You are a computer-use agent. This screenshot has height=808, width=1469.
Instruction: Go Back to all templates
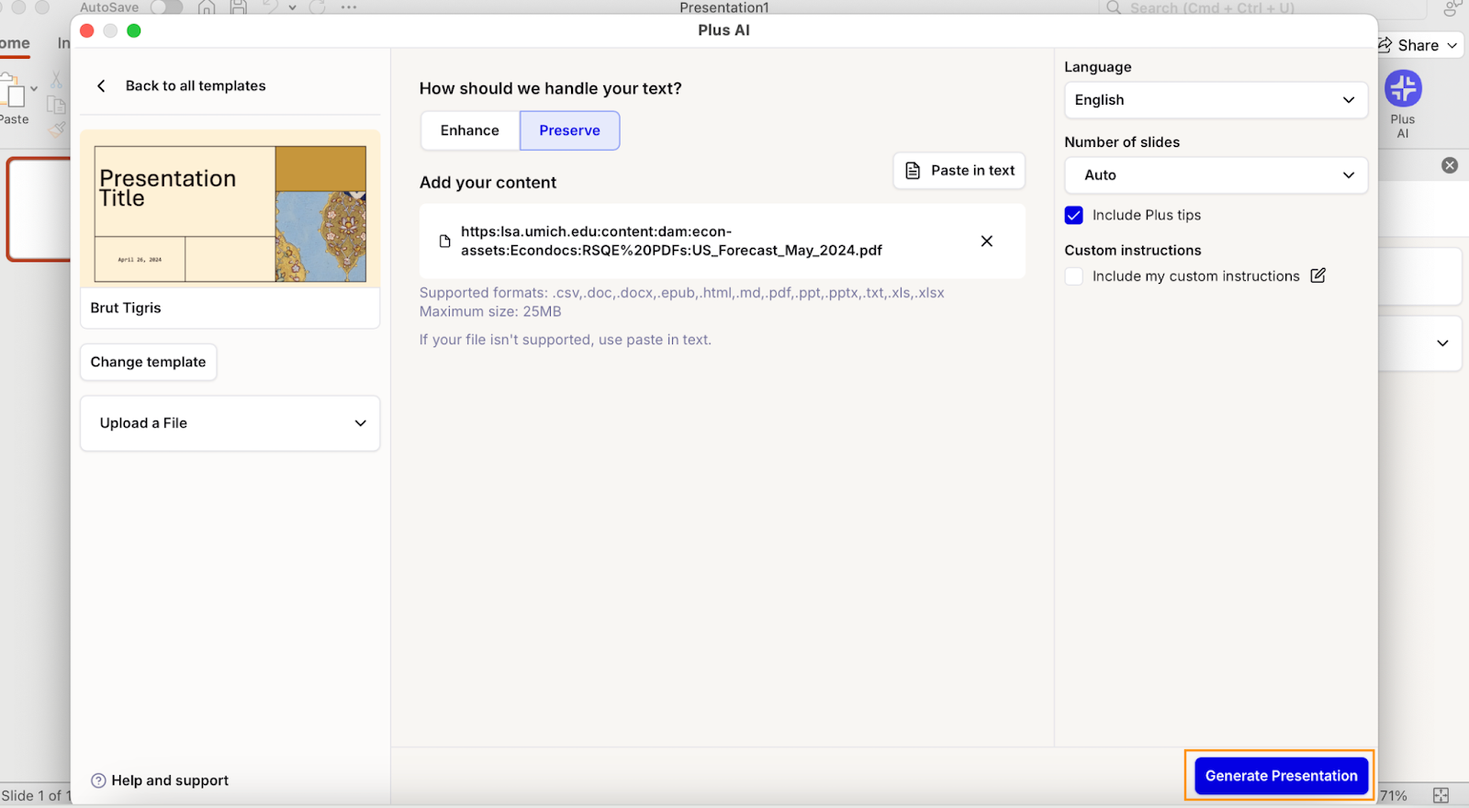coord(196,85)
